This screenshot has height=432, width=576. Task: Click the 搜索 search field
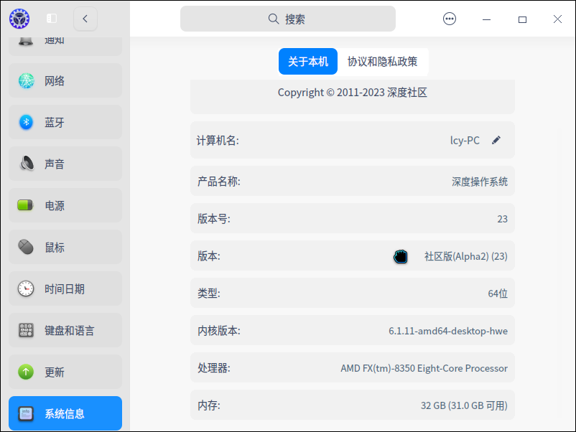coord(287,19)
